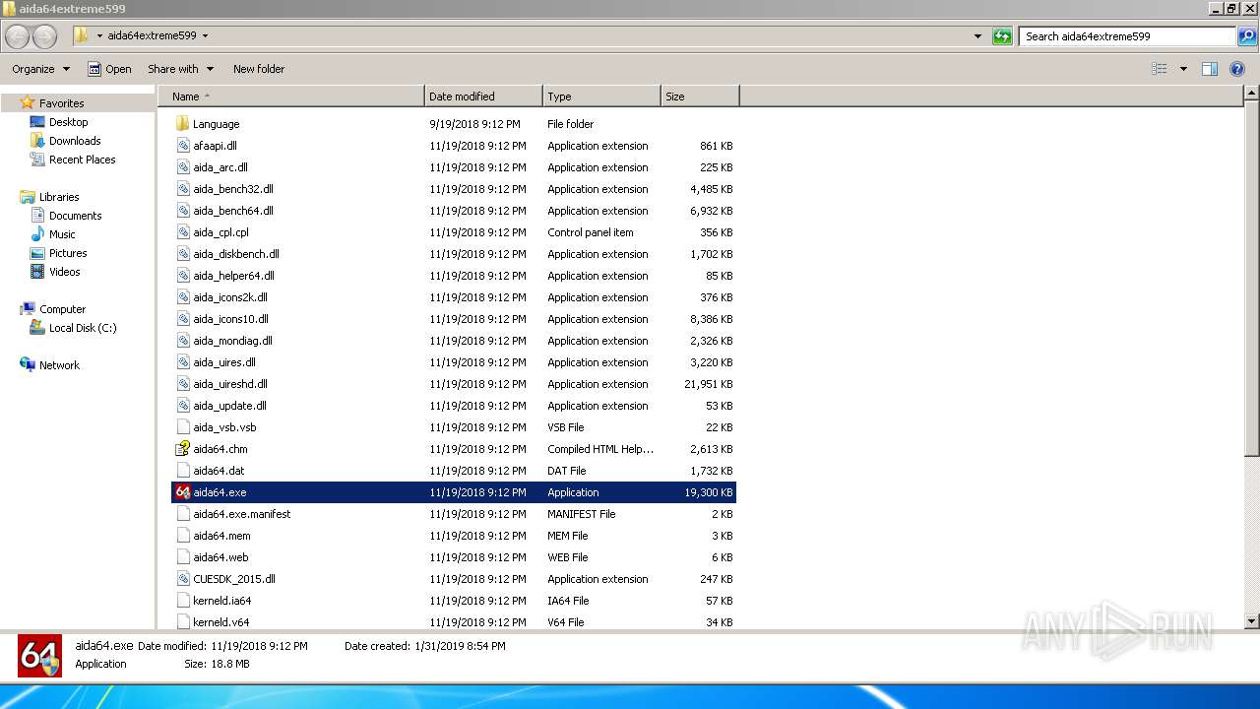This screenshot has height=709, width=1260.
Task: Click the Downloads folder icon in sidebar
Action: click(x=37, y=141)
